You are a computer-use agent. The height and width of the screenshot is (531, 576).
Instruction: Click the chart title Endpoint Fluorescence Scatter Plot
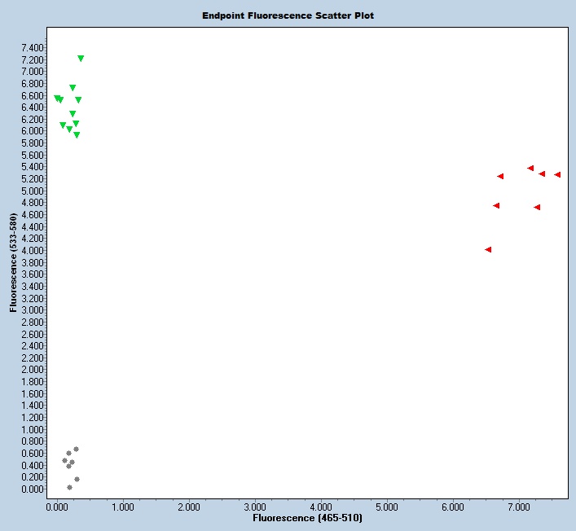(x=288, y=15)
